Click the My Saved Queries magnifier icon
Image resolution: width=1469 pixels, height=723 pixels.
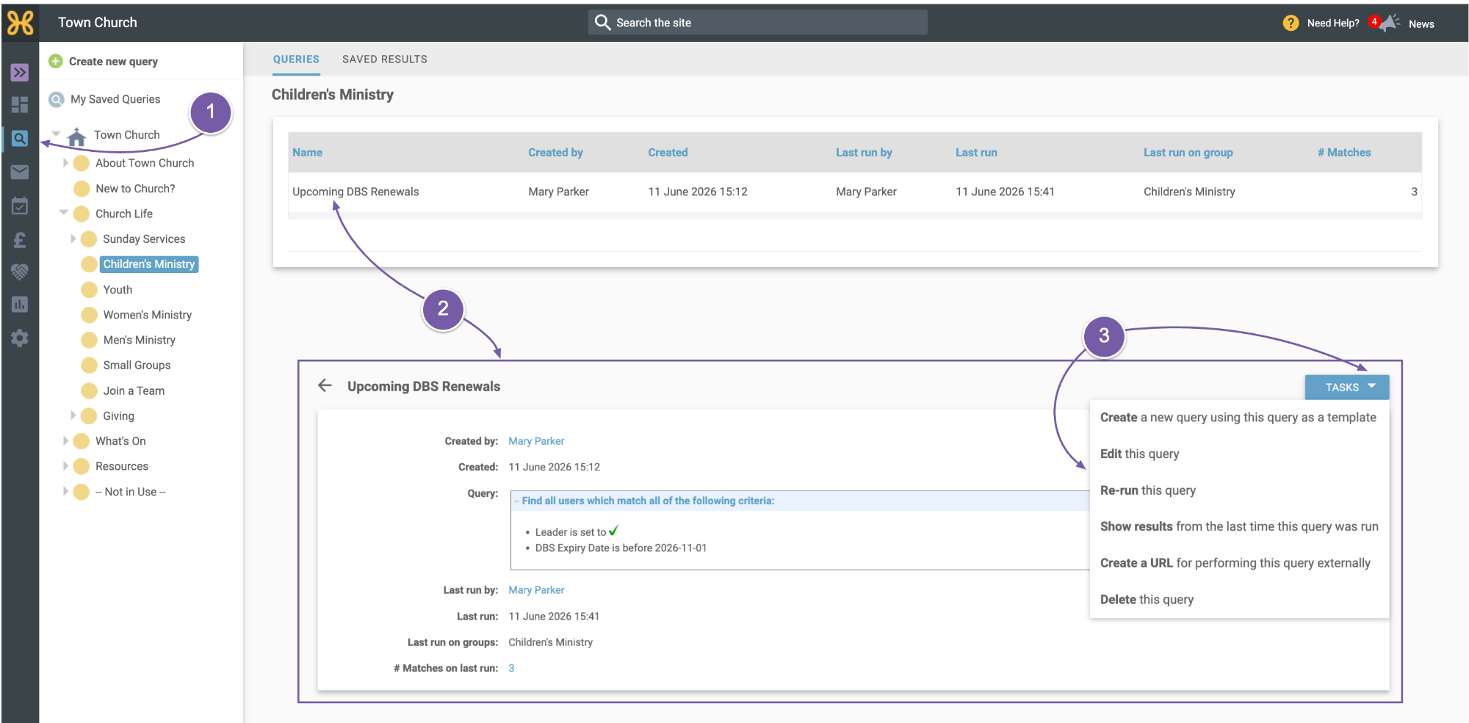(x=57, y=99)
